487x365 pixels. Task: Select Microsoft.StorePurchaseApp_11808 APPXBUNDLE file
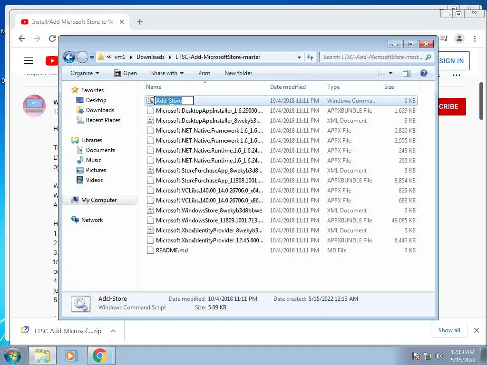(281, 180)
